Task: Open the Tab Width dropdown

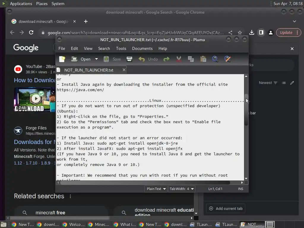Action: click(181, 189)
